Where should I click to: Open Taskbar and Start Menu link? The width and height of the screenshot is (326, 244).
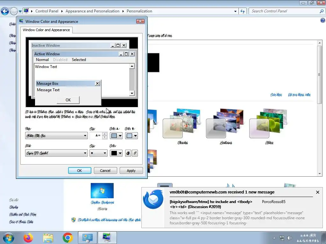[x=23, y=214]
